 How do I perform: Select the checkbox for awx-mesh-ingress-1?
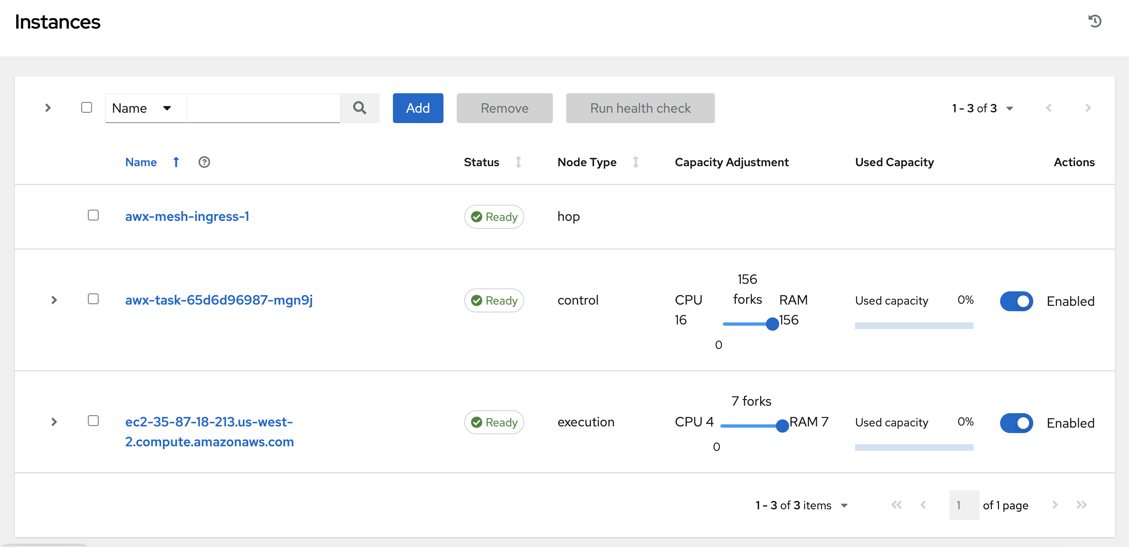[93, 215]
